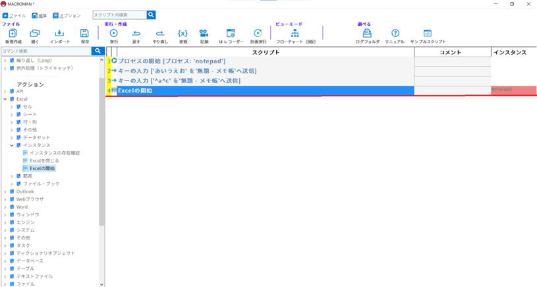Open the UIレコーダー icon
Screen dimensions: 537x287
(x=231, y=33)
